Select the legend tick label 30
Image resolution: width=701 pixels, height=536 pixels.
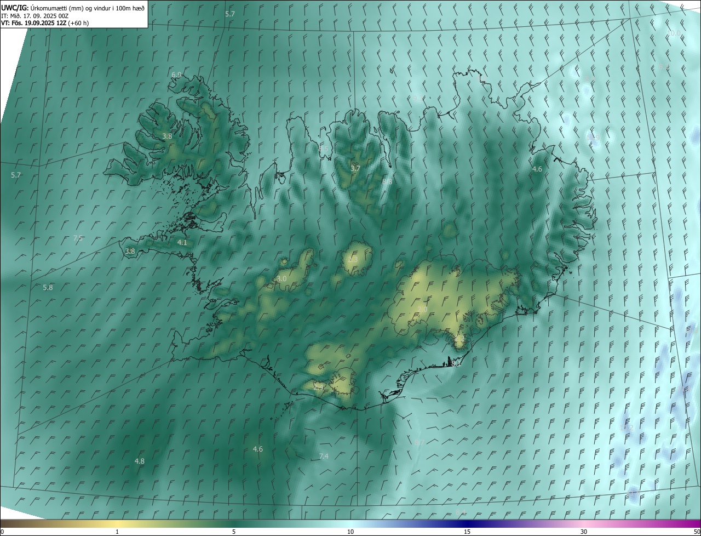coord(584,532)
